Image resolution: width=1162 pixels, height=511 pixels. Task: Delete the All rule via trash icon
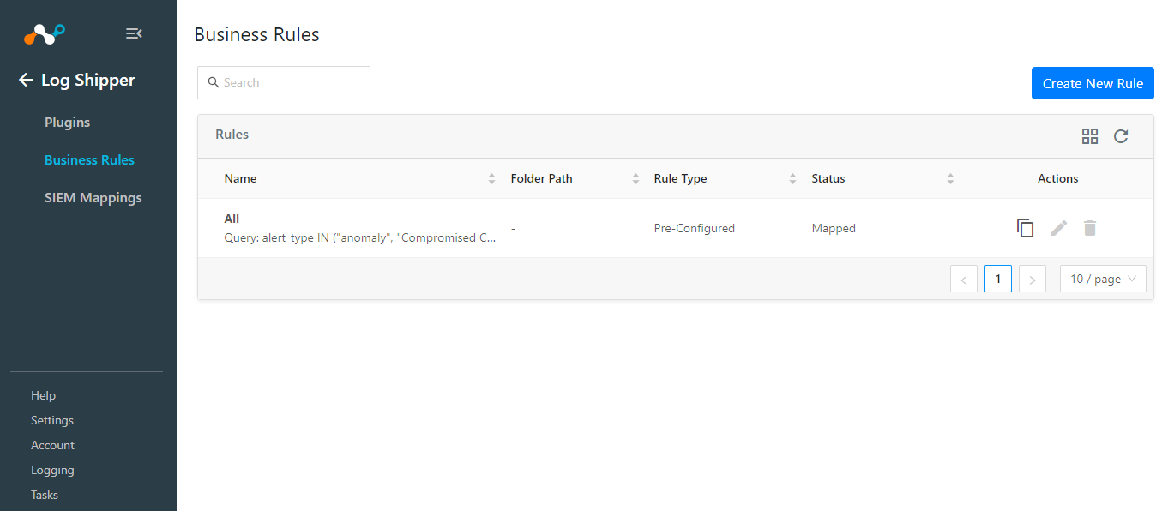point(1089,227)
